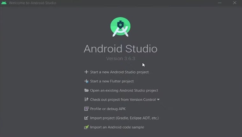This screenshot has height=137, width=242.
Task: Start a new Android Studio project
Action: click(119, 72)
